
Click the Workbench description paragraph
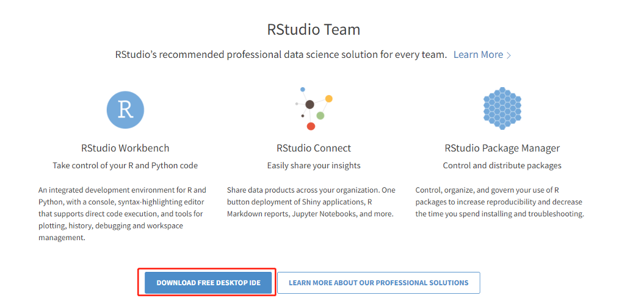coord(122,214)
